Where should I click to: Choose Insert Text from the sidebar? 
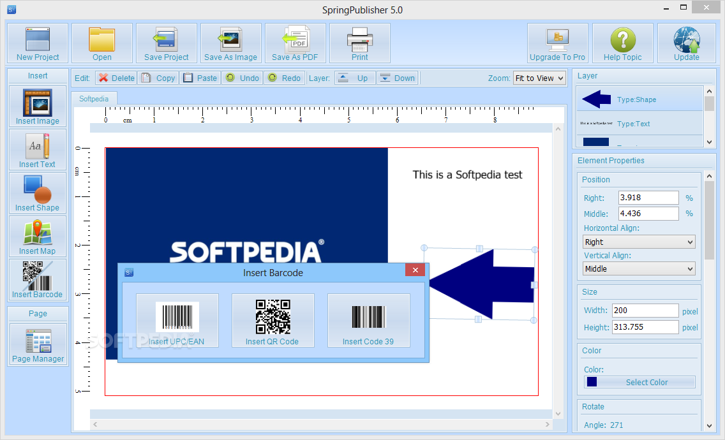click(x=38, y=150)
